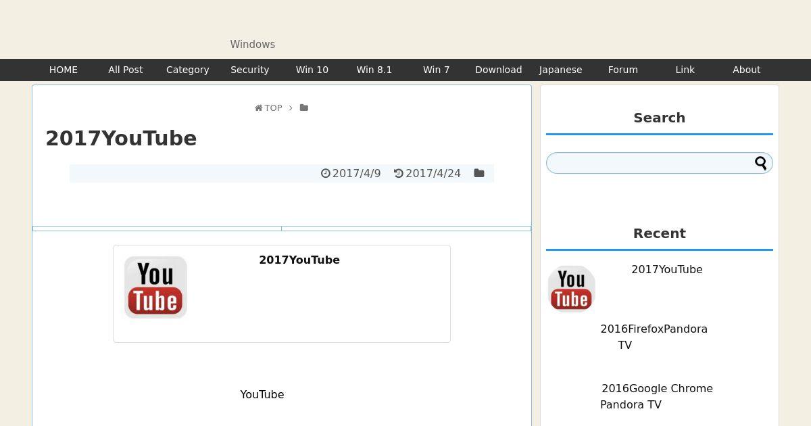This screenshot has width=811, height=426.
Task: Open the recent post 2016FirefoxPandora TV
Action: point(654,337)
